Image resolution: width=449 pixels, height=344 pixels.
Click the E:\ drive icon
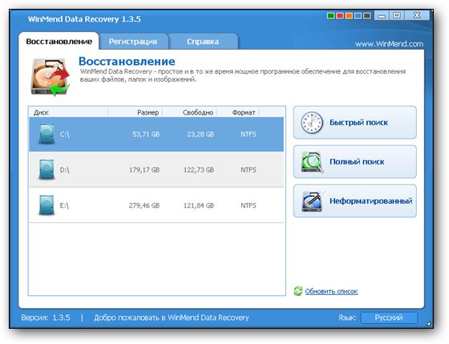pyautogui.click(x=47, y=205)
